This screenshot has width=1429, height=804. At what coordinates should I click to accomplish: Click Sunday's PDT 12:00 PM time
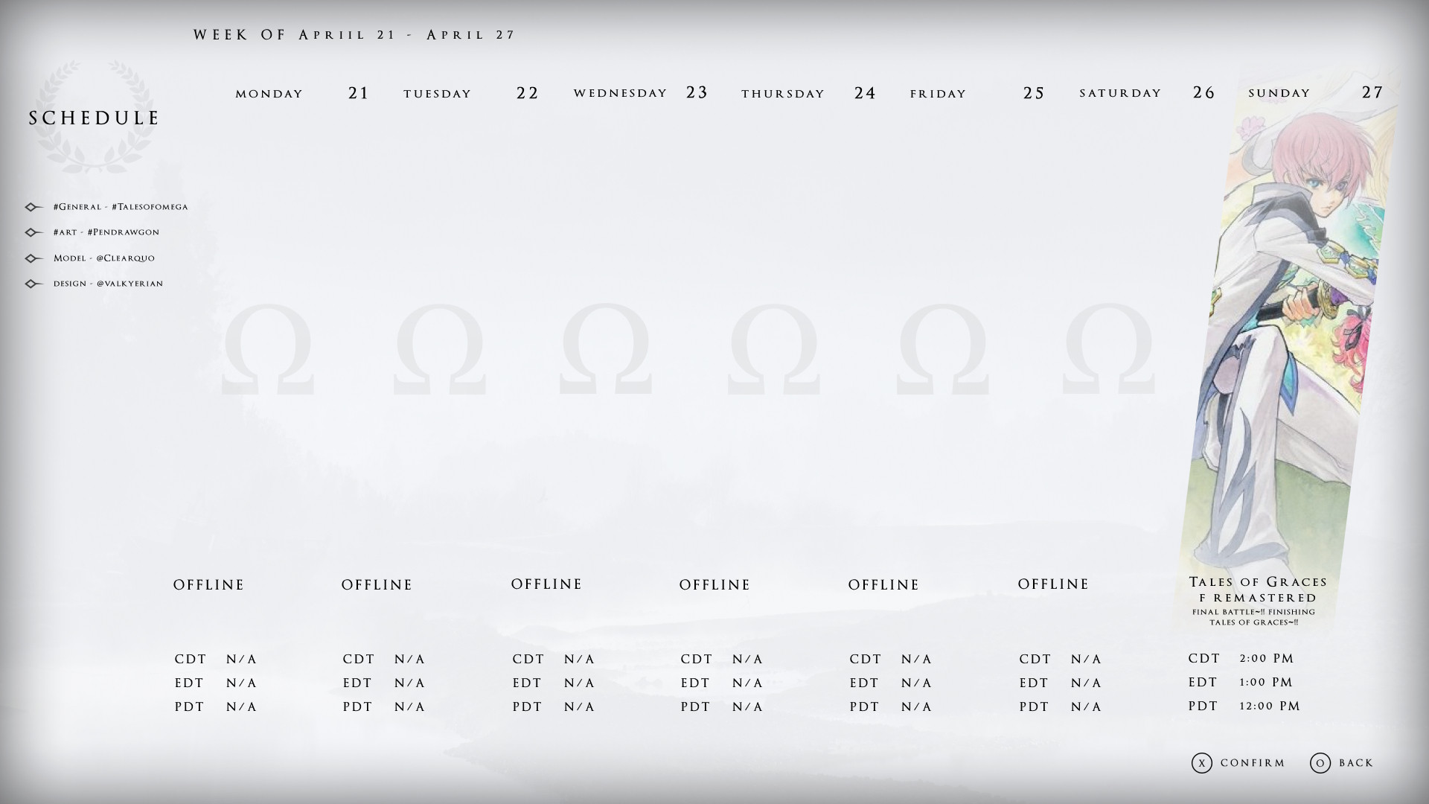click(x=1244, y=706)
